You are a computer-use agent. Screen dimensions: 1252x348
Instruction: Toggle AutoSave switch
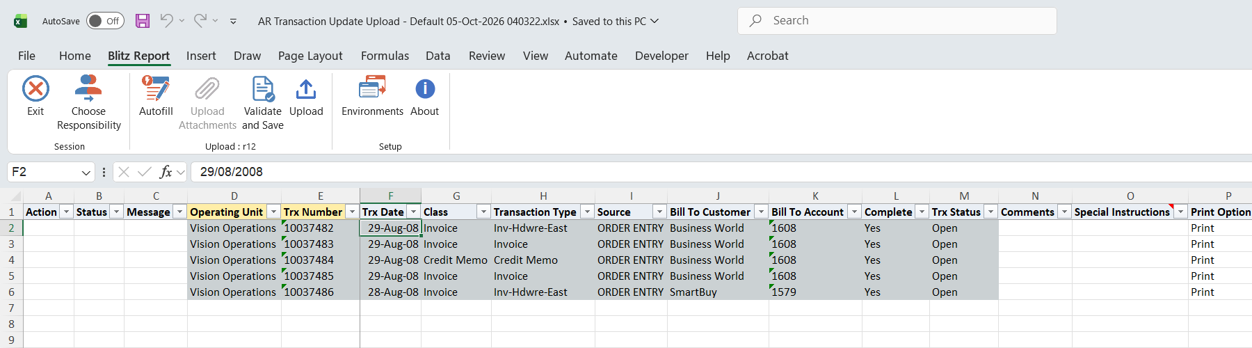[105, 21]
